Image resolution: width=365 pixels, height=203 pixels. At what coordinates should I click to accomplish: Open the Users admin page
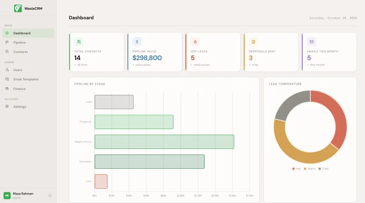tap(28, 70)
